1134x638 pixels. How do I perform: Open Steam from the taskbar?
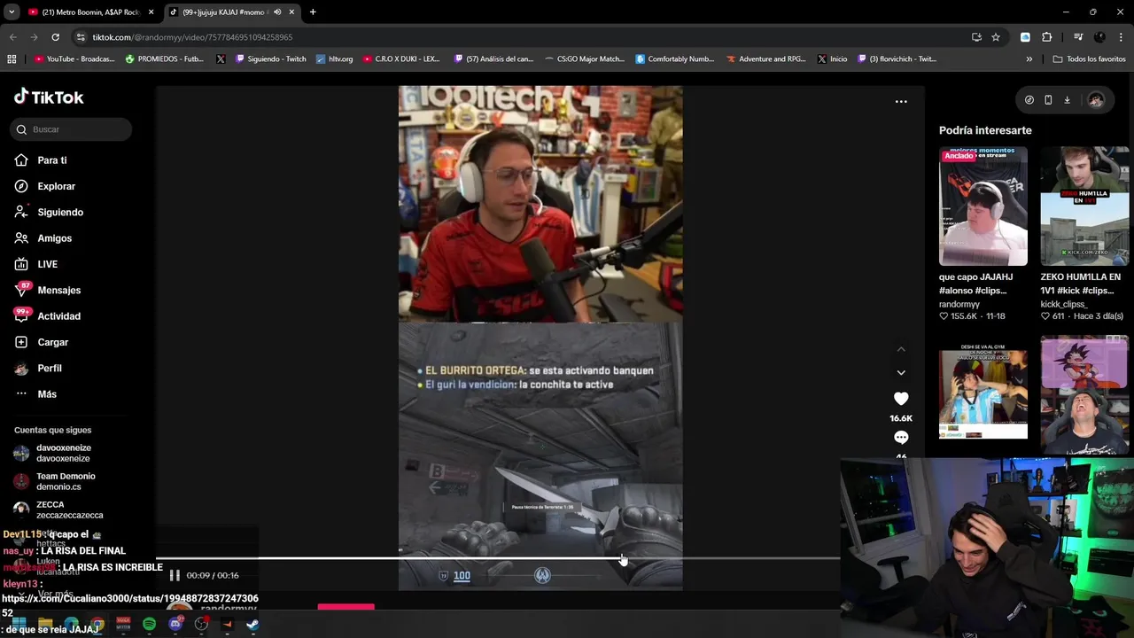coord(252,625)
